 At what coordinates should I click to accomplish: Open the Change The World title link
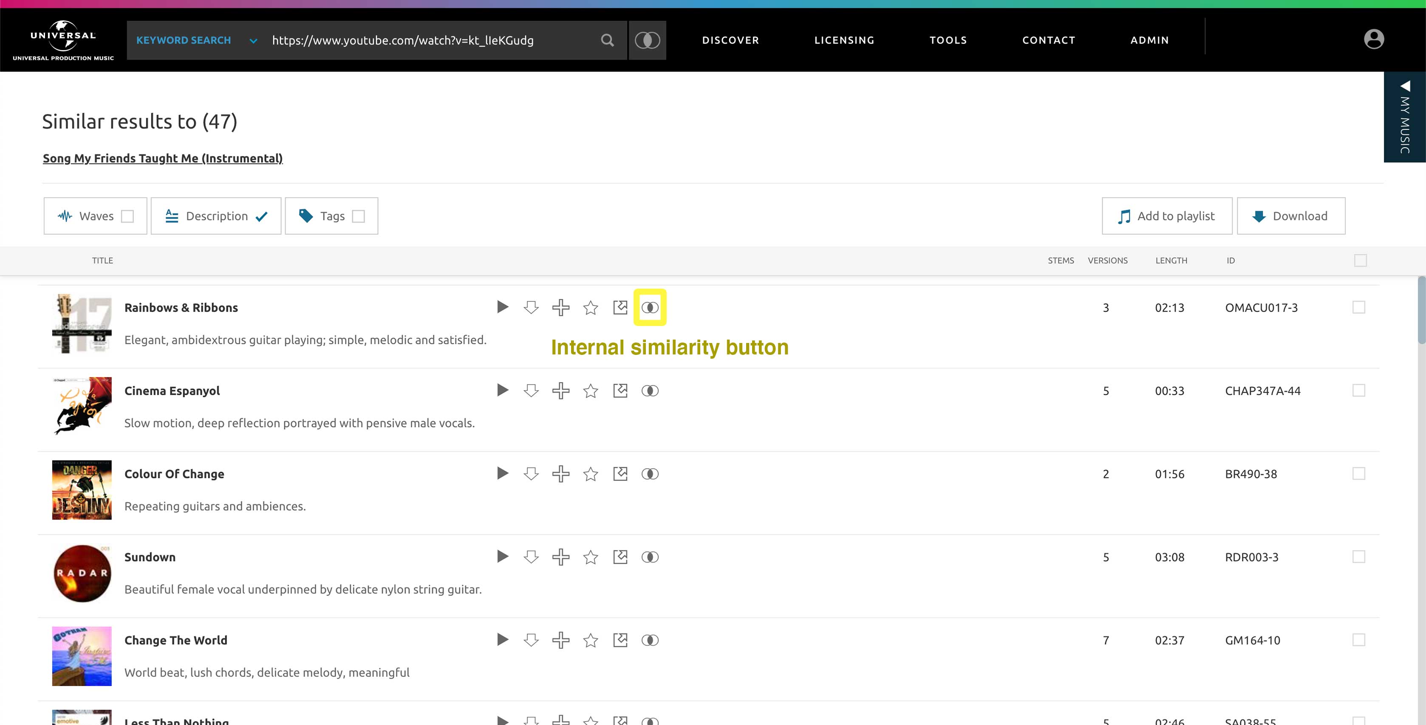point(176,641)
